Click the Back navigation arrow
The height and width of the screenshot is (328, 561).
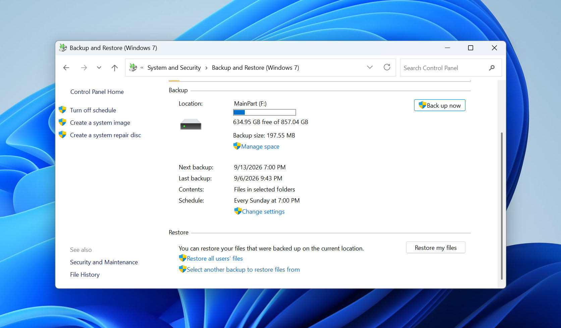66,68
